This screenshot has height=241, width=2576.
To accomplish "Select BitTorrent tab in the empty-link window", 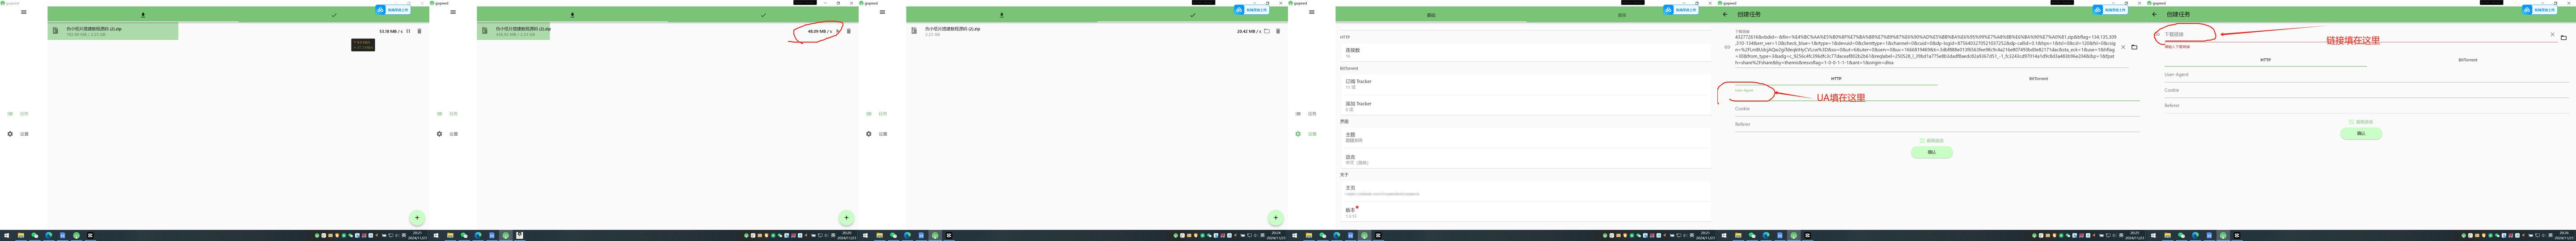I will [x=2468, y=60].
